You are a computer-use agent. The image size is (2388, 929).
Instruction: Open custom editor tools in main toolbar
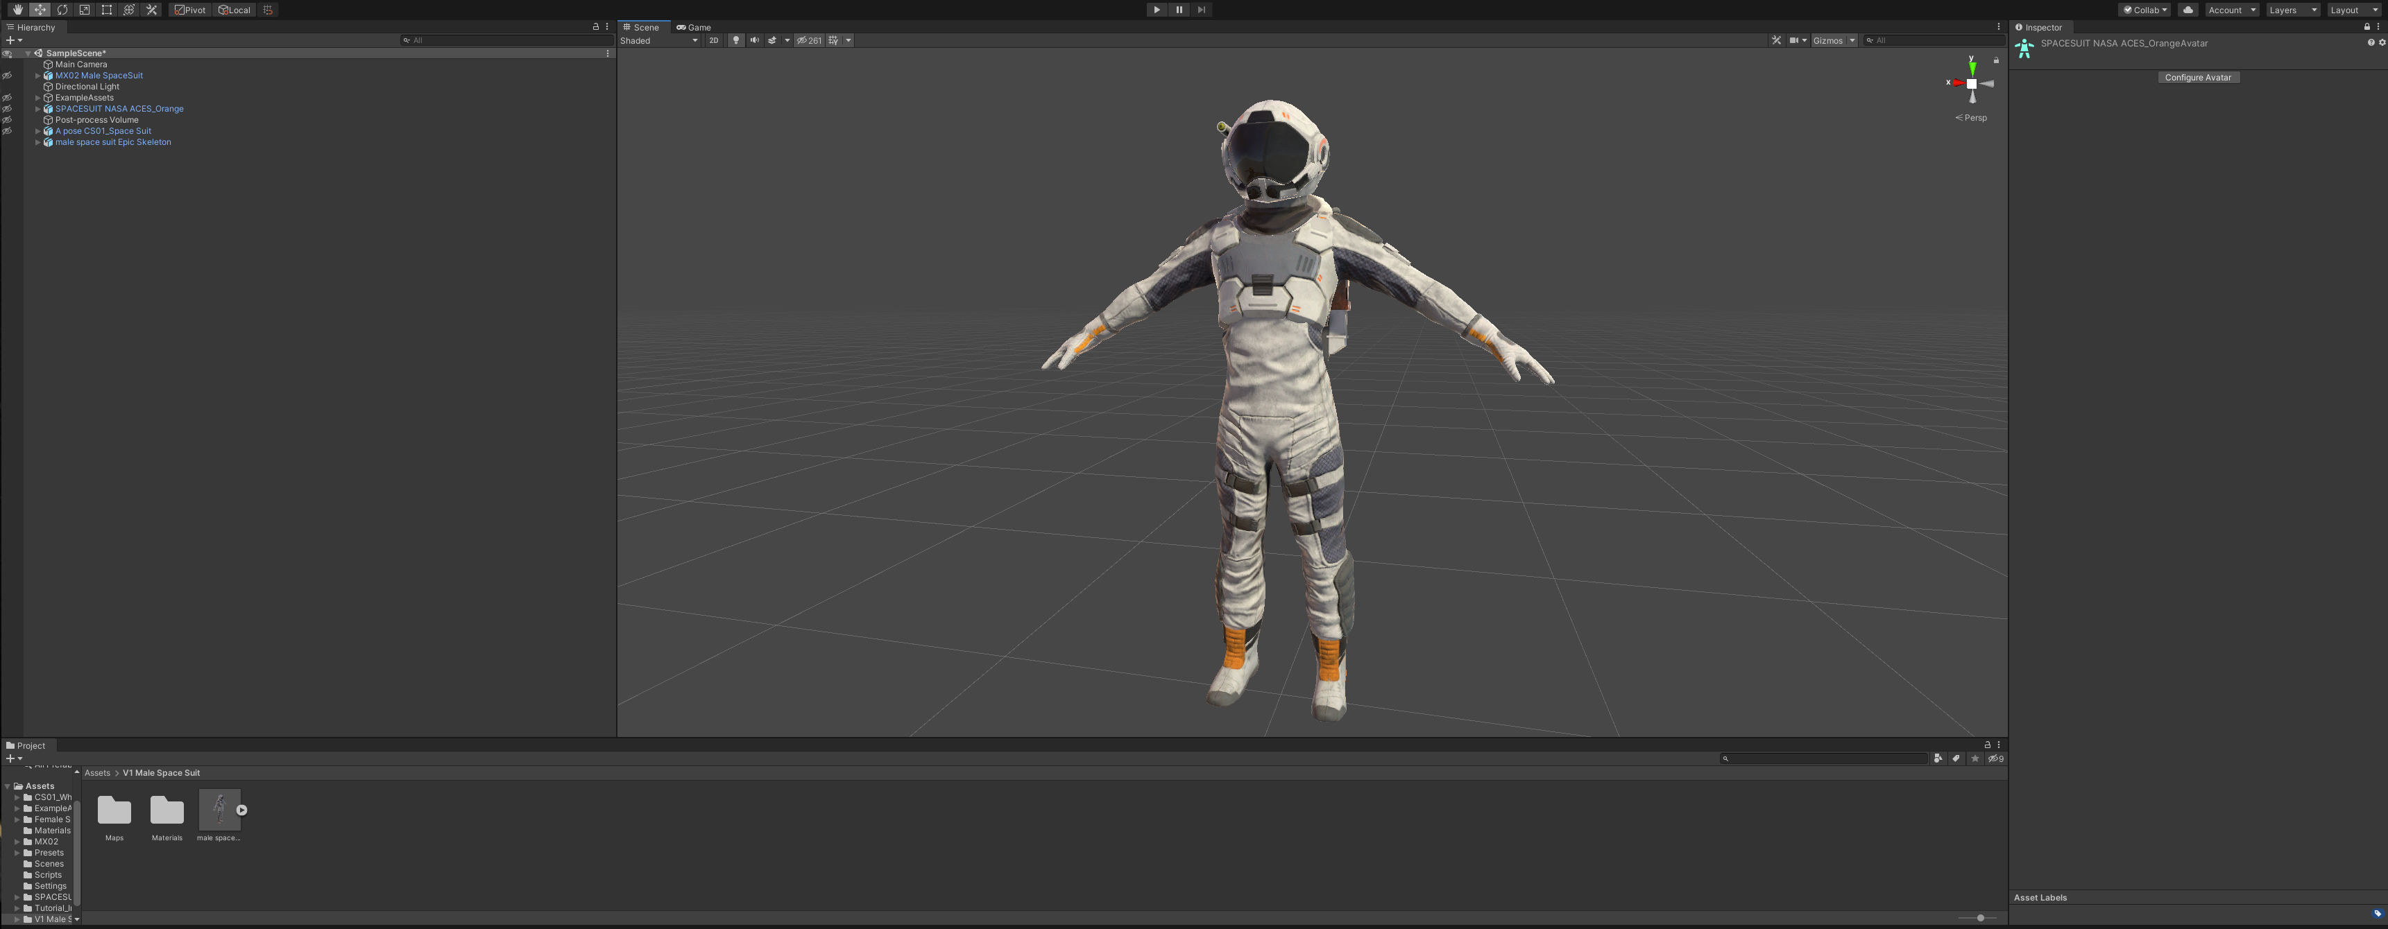[152, 9]
